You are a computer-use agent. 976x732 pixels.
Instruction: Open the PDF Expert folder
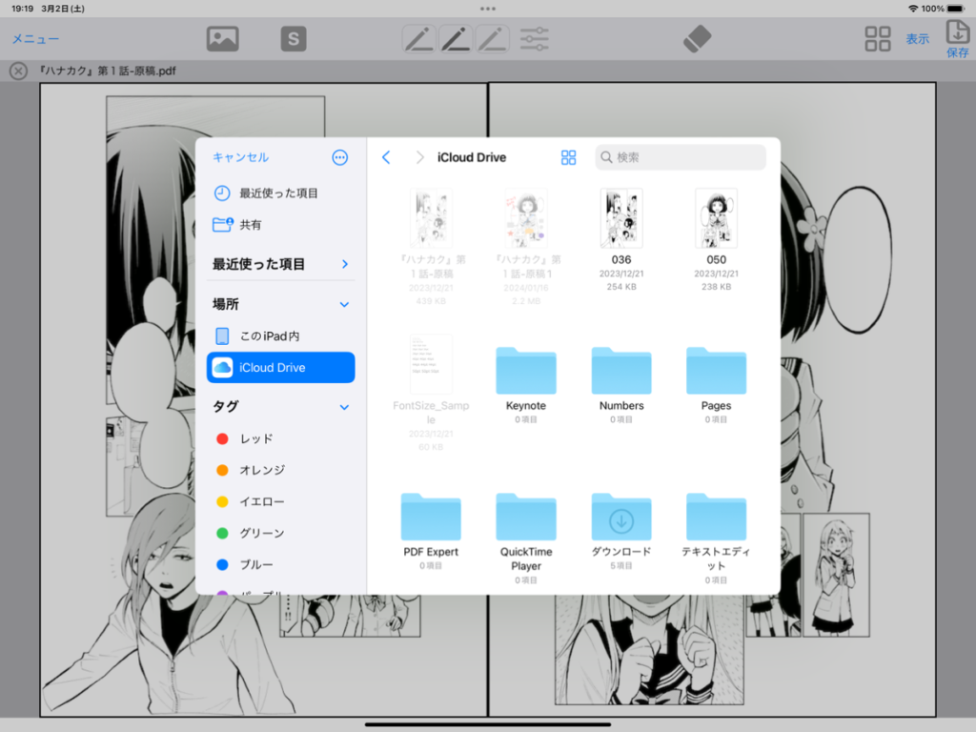431,517
